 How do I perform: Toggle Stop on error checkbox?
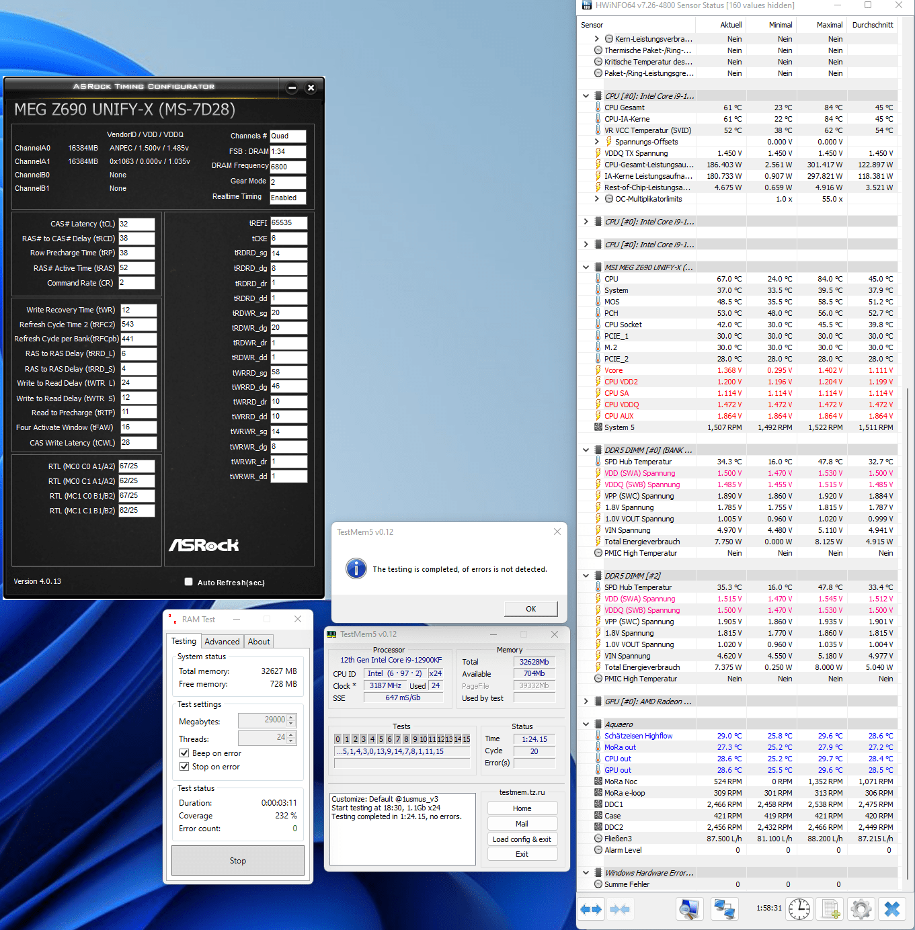point(184,767)
